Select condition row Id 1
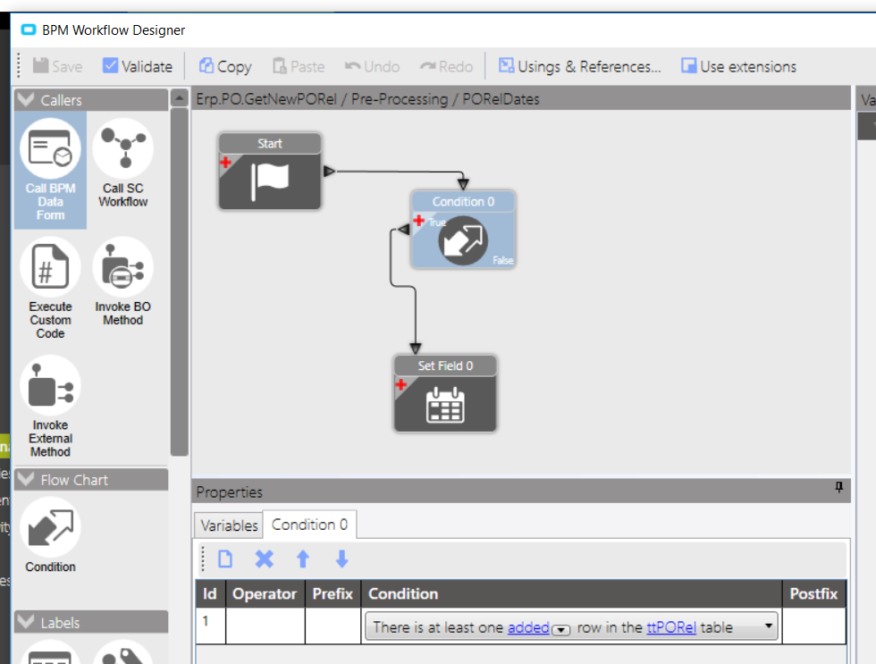 click(211, 626)
